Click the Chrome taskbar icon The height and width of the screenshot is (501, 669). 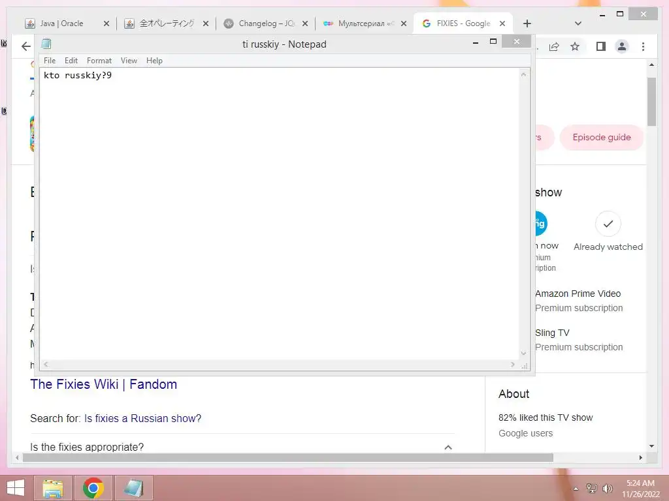click(x=93, y=488)
